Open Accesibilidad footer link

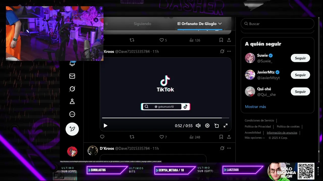tap(253, 132)
